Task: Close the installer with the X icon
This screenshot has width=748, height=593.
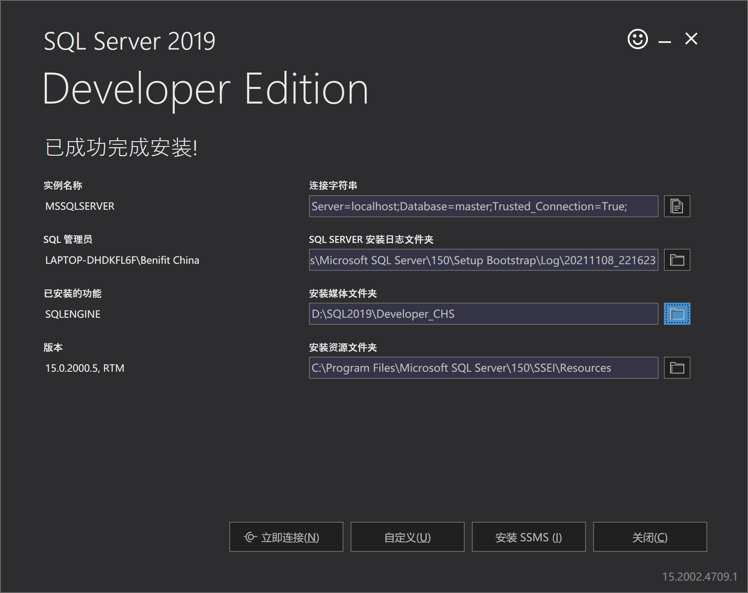Action: 691,39
